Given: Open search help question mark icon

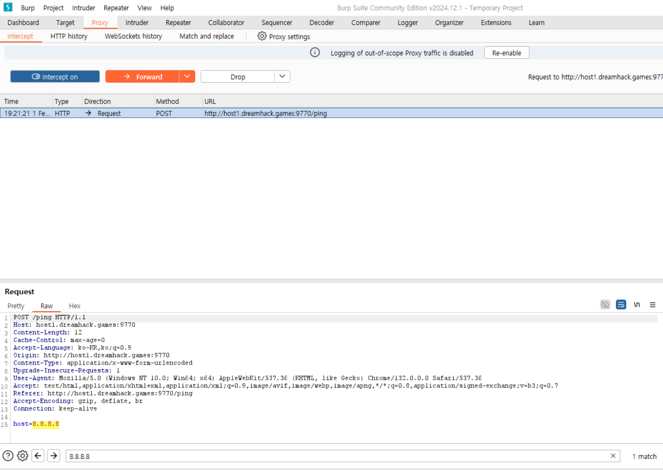Looking at the screenshot, I should pos(8,456).
